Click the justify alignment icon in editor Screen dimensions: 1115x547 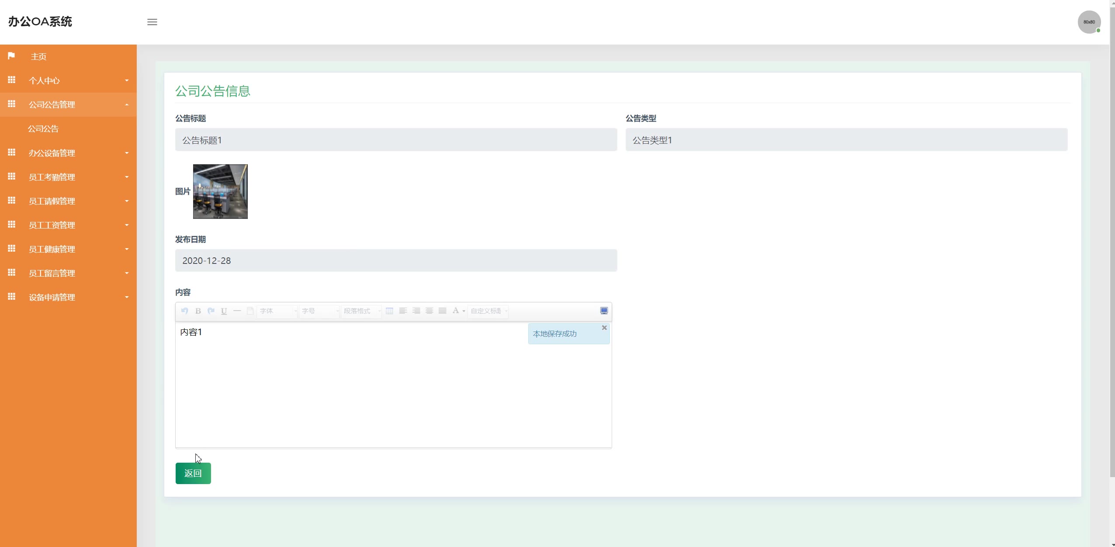coord(442,311)
